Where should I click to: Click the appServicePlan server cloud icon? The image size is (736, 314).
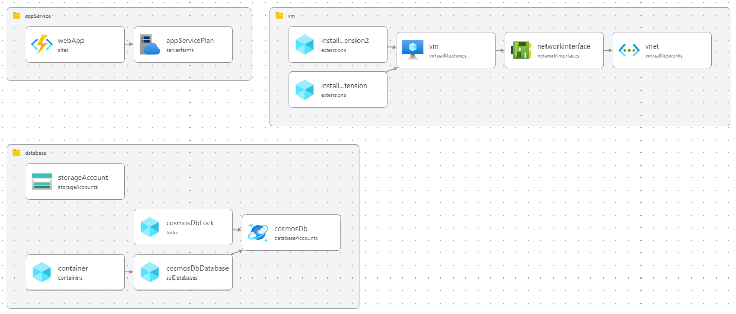pos(149,44)
